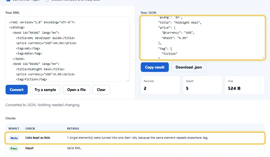Image resolution: width=270 pixels, height=157 pixels.
Task: Click the Download .json button
Action: [189, 67]
